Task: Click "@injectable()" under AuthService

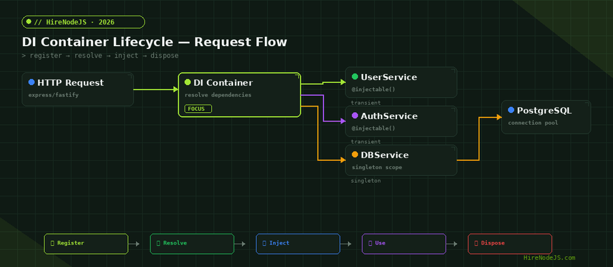Action: coord(374,128)
